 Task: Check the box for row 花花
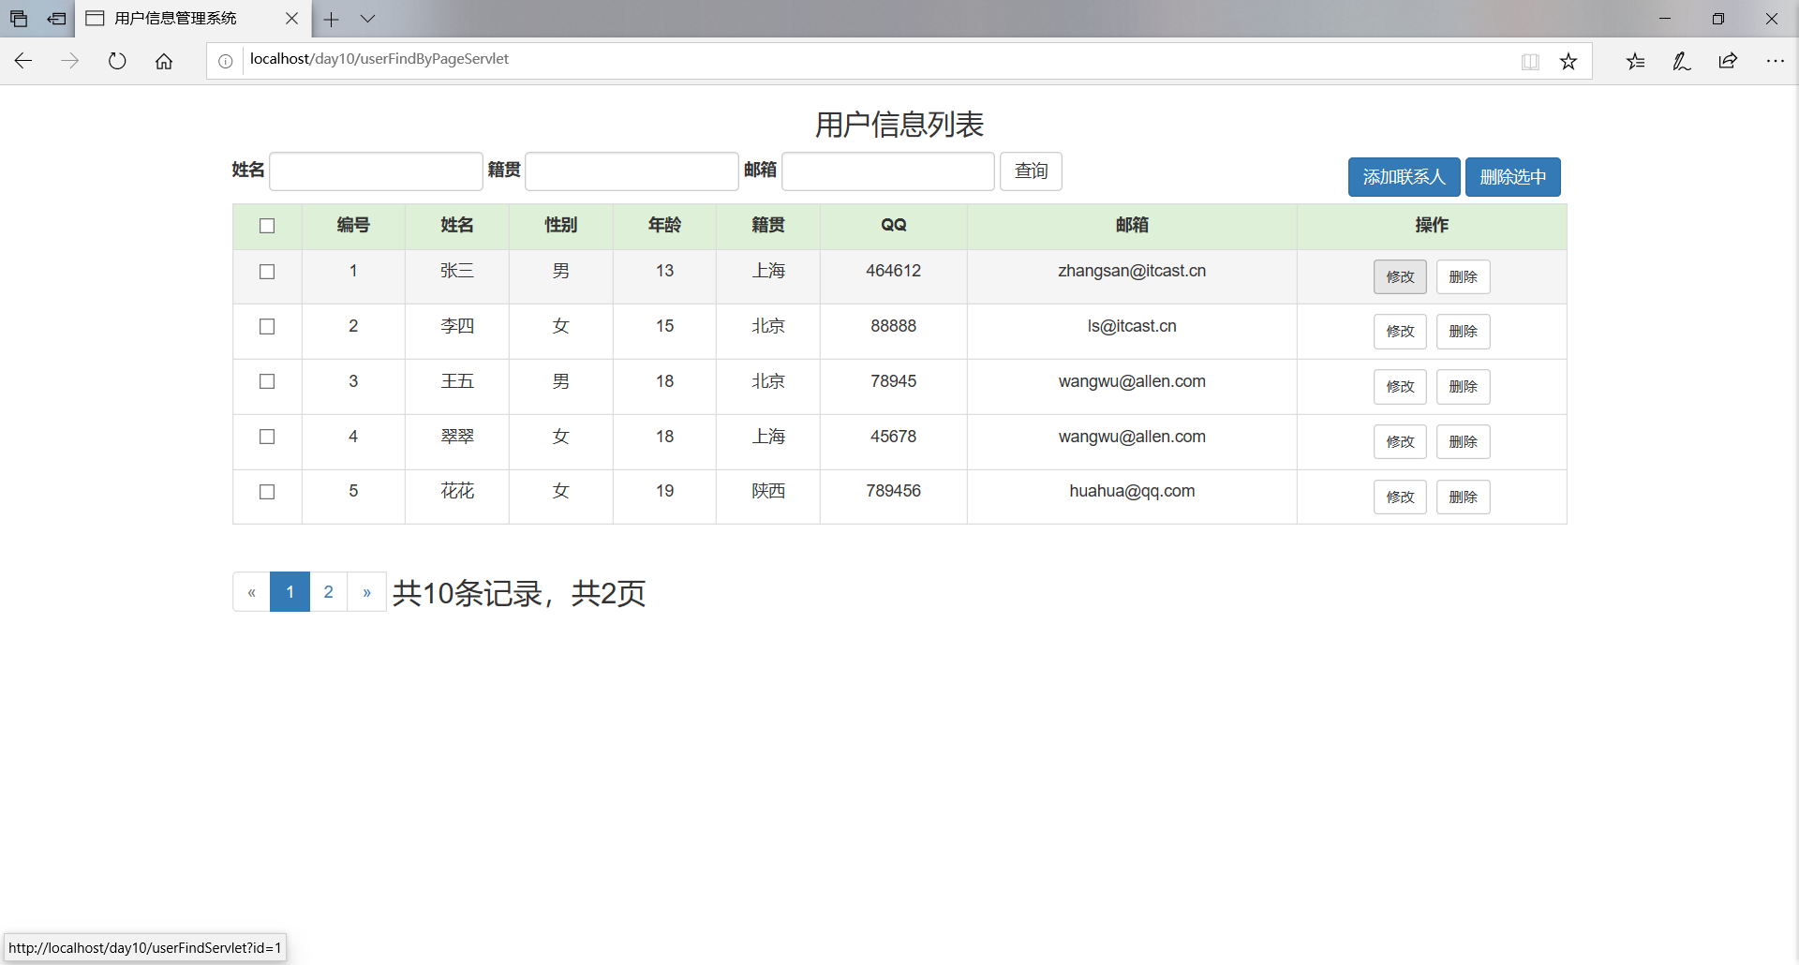click(267, 492)
